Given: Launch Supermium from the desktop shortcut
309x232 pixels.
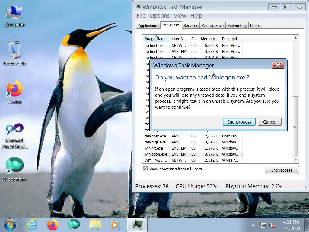Looking at the screenshot, I should (14, 169).
